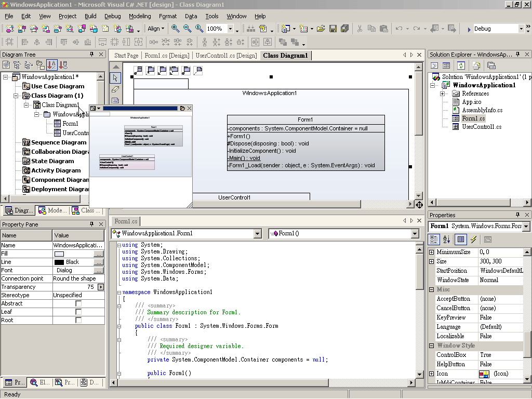Collapse the Class Diagram (1) tree node
Screen dimensions: 532x399
[x=16, y=96]
